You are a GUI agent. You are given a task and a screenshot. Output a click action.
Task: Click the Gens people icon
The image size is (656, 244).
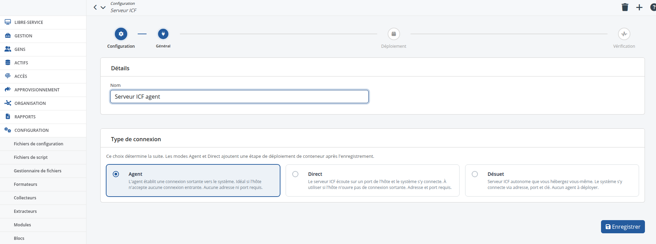click(8, 49)
